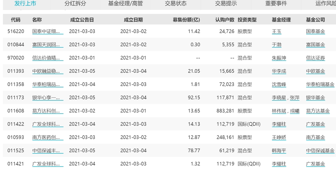Viewport: 336px width, 172px height.
Task: Open the 基金经理/高管 tab
Action: 125,3
